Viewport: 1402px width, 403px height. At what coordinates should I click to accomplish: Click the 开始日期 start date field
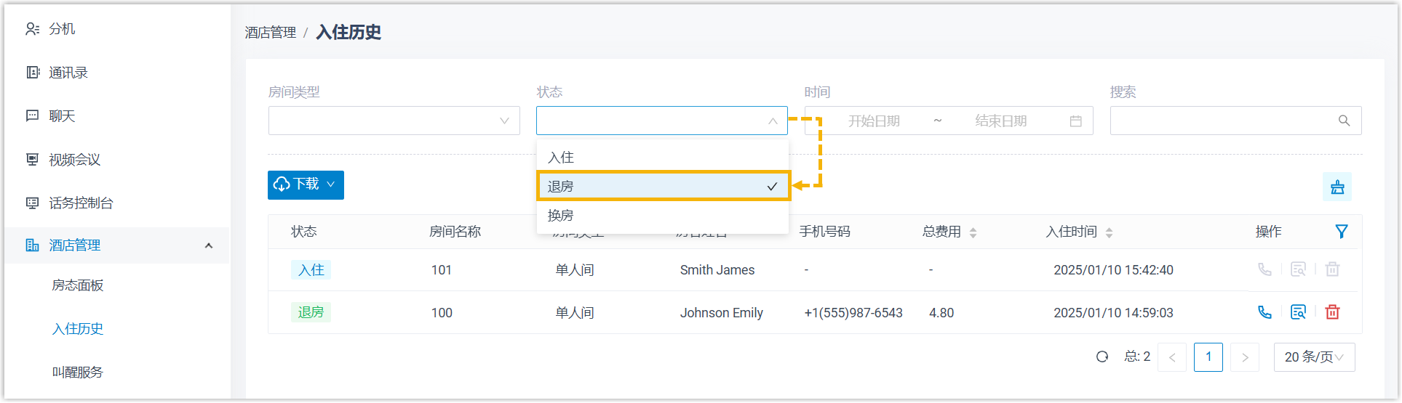pyautogui.click(x=874, y=121)
